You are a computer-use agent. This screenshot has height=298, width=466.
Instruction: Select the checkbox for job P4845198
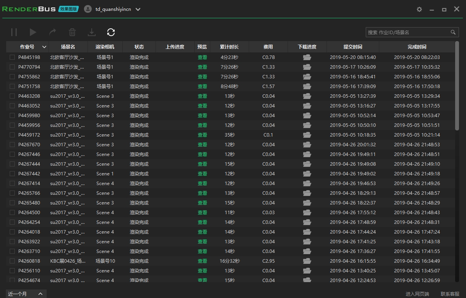pyautogui.click(x=12, y=57)
